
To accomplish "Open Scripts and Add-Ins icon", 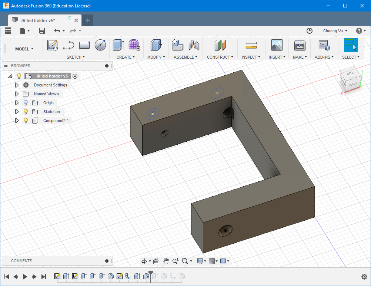I will 324,45.
